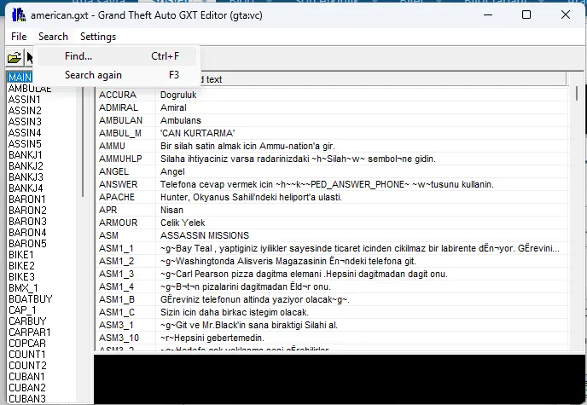Viewport: 587px width, 405px height.
Task: Select the ASM entry ASSASSIN MISSIONS
Action: 332,235
